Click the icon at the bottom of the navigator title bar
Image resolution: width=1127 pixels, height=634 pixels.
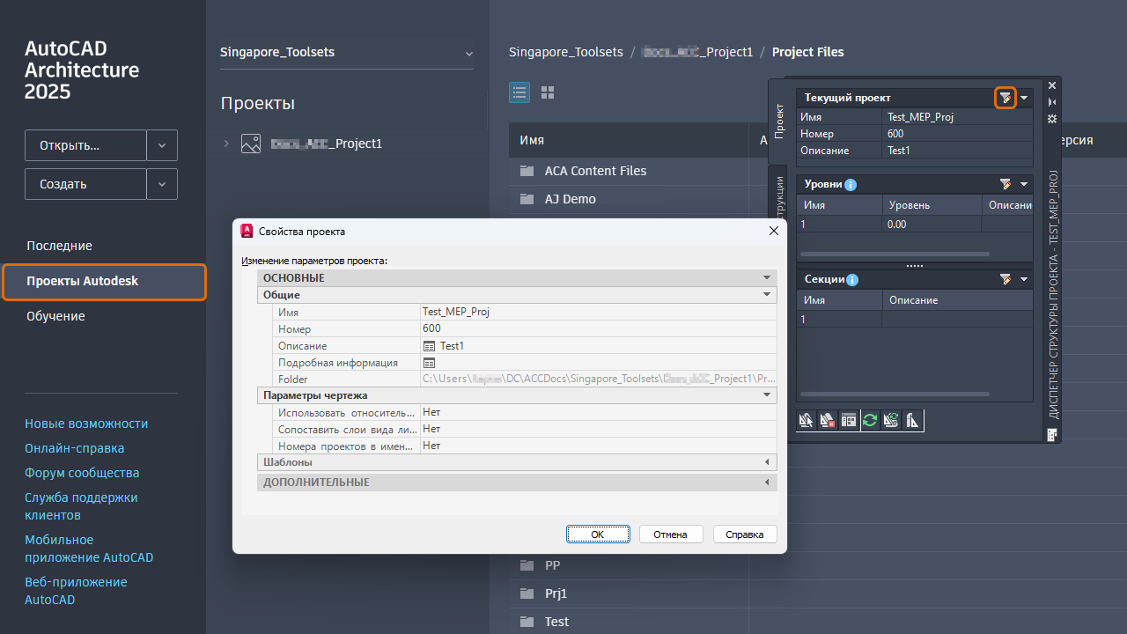(x=1051, y=434)
